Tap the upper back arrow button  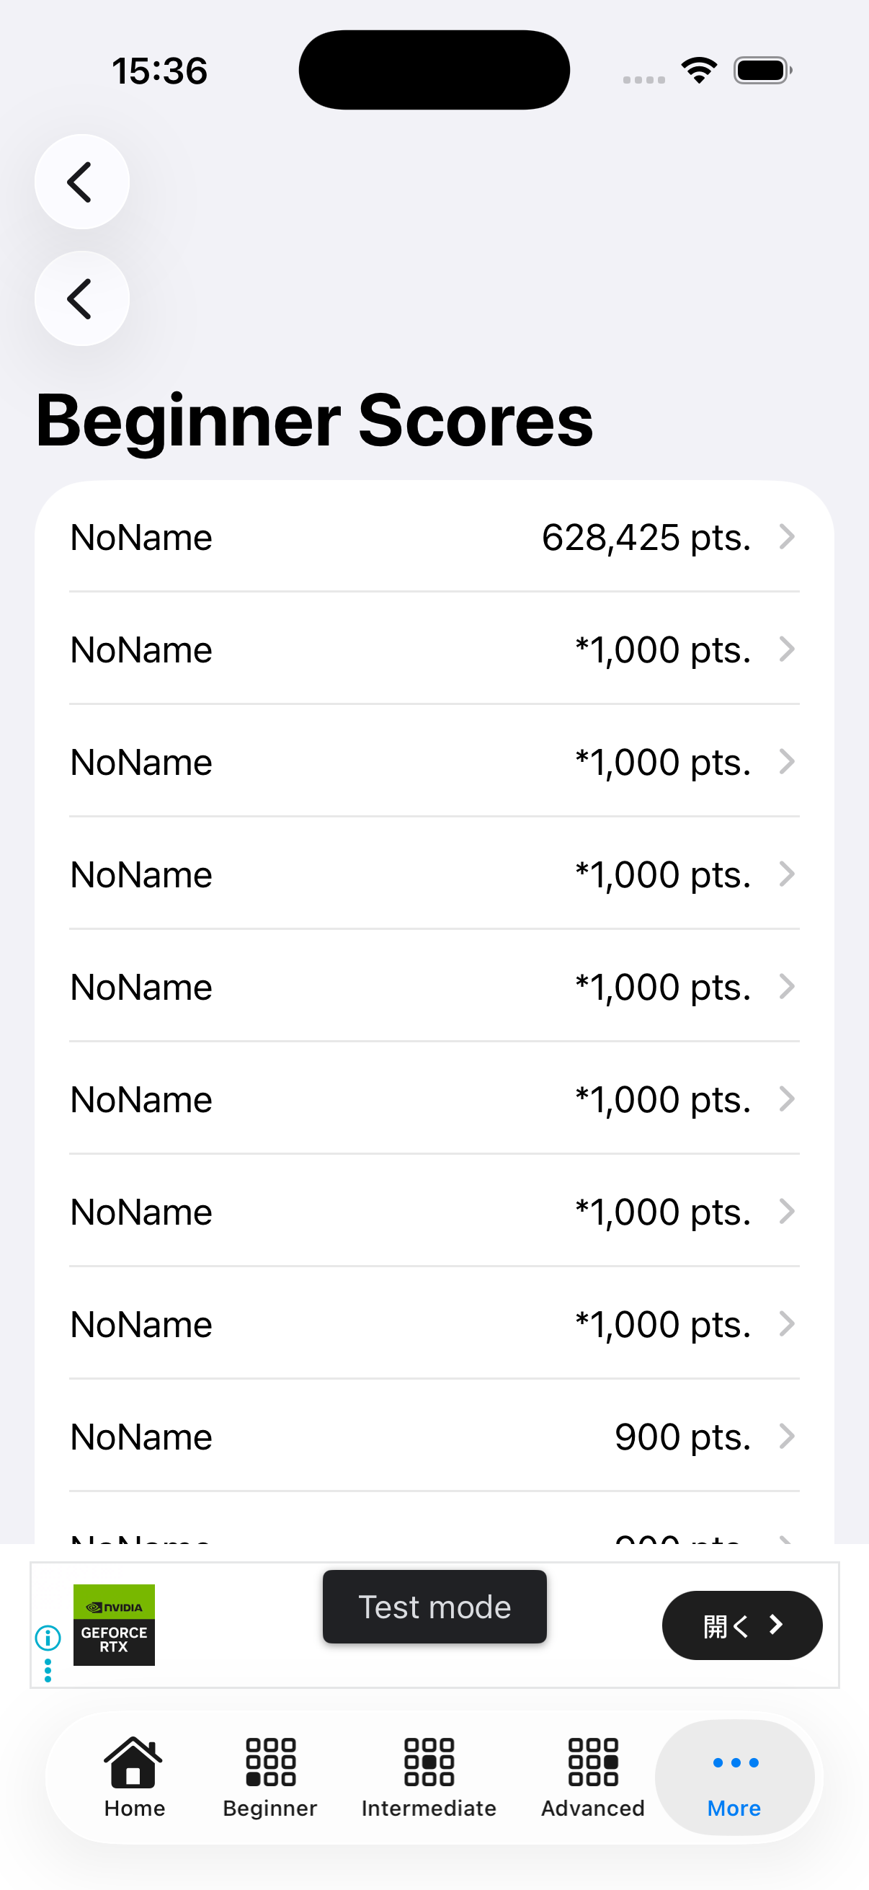click(x=81, y=182)
